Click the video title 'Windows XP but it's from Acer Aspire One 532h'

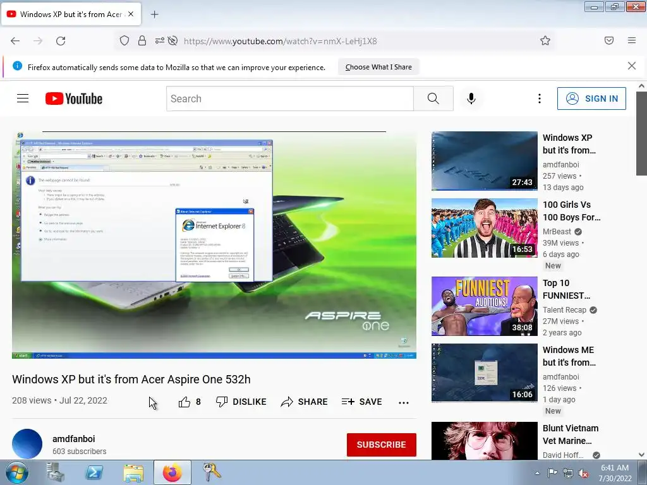131,380
